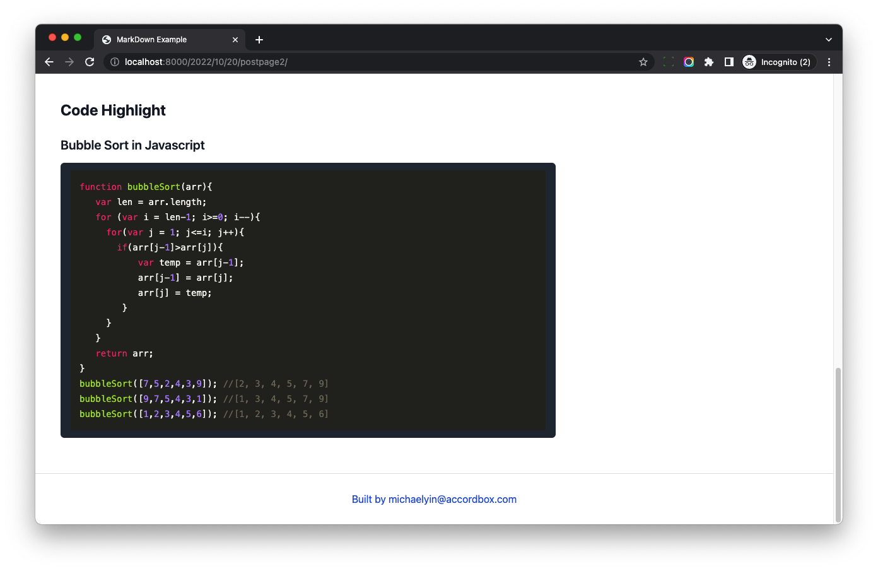This screenshot has width=878, height=571.
Task: Open the colorful circle extension icon
Action: coord(689,62)
